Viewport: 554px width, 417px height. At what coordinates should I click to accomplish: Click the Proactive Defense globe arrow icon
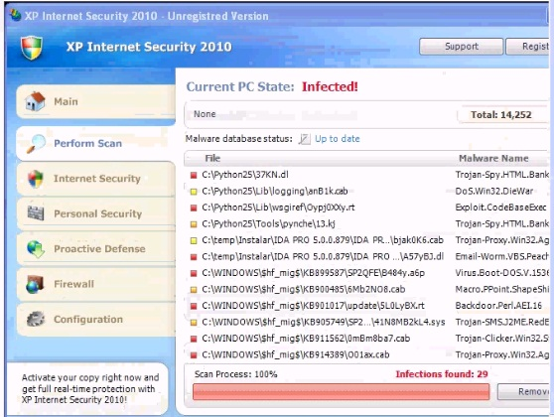point(36,249)
